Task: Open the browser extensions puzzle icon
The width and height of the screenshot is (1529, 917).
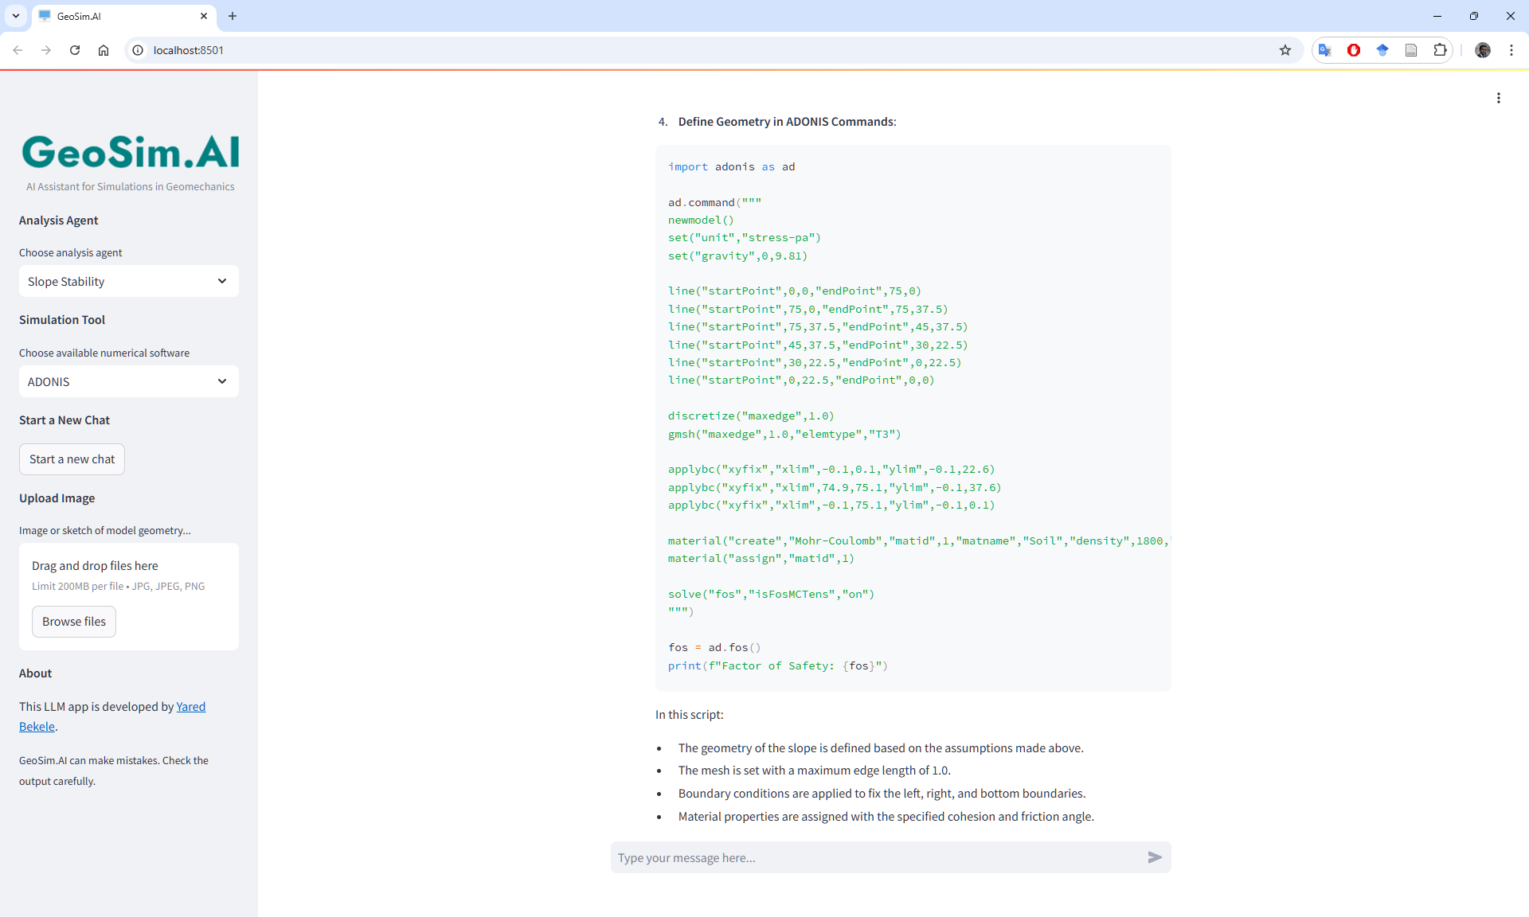Action: (1440, 50)
